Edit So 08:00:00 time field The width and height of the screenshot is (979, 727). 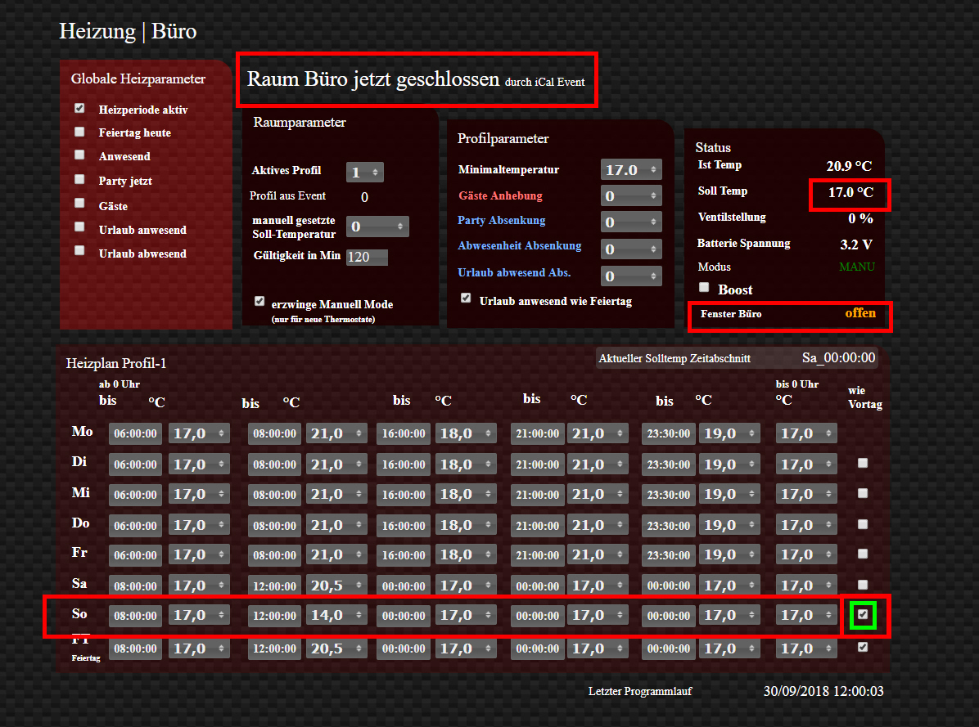(x=136, y=616)
